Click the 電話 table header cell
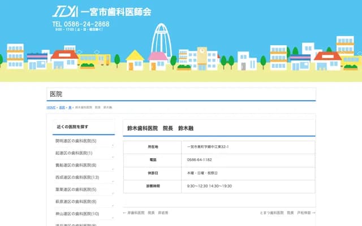Image resolution: width=362 pixels, height=226 pixels. pos(153,160)
